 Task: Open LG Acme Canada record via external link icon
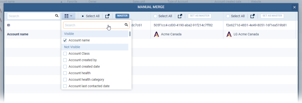tap(252, 16)
